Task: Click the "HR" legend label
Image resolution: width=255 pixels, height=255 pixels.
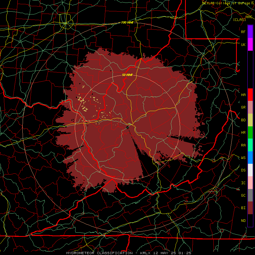Action: tap(243, 132)
